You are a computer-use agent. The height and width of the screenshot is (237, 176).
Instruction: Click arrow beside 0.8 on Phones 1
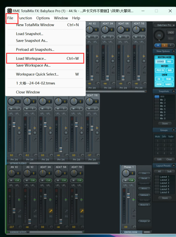(134, 227)
